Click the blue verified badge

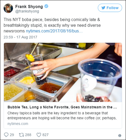tap(46, 6)
